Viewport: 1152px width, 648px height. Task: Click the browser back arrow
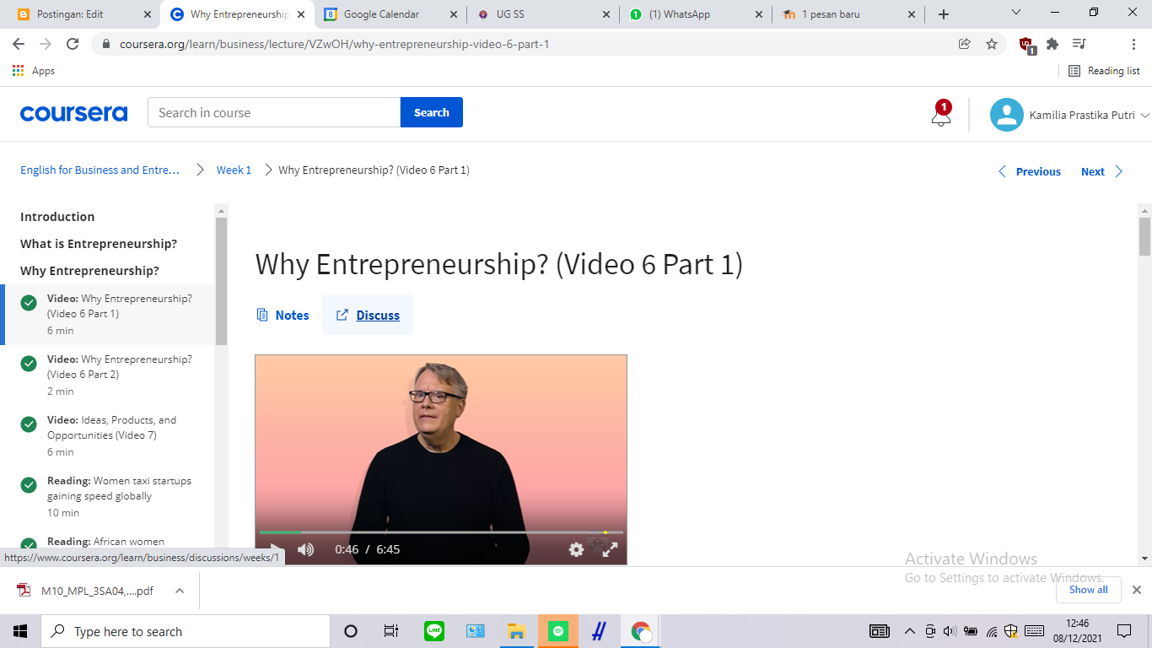point(19,44)
